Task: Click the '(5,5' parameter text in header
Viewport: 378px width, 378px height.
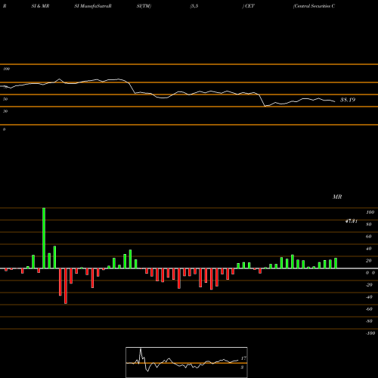Action: pos(194,6)
